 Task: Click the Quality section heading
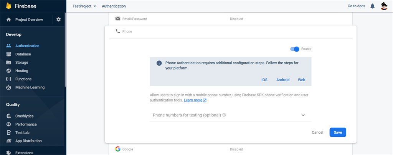tap(13, 105)
